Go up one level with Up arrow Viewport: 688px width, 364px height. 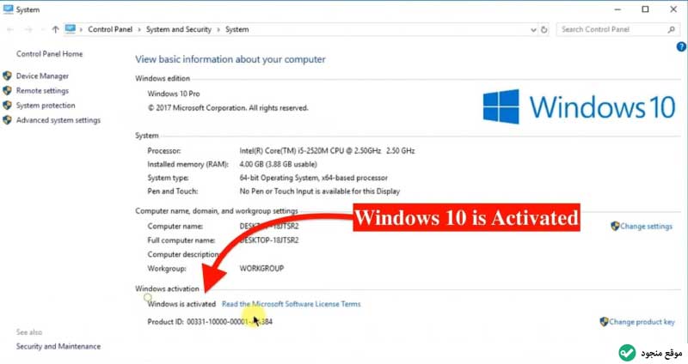pyautogui.click(x=55, y=29)
